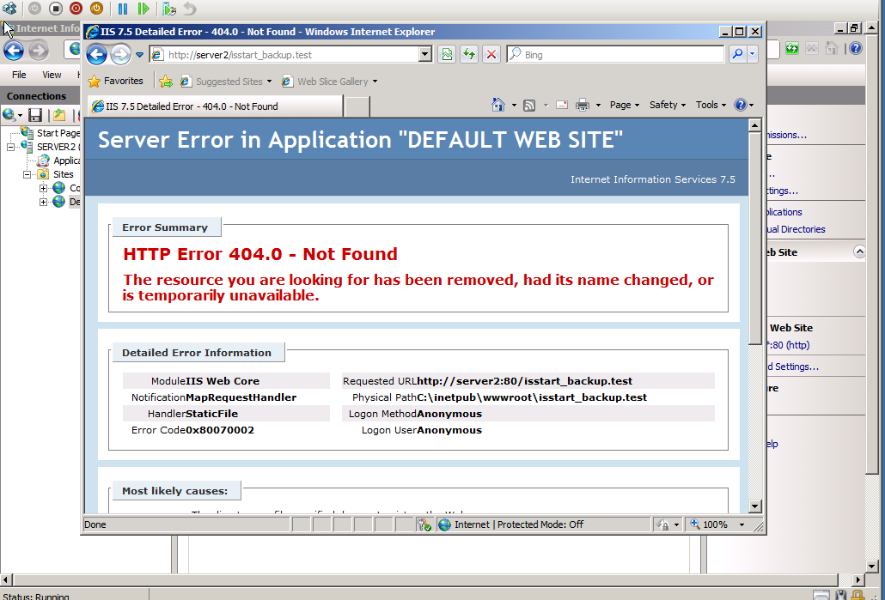885x600 pixels.
Task: Stop loading with the red X icon
Action: 491,55
